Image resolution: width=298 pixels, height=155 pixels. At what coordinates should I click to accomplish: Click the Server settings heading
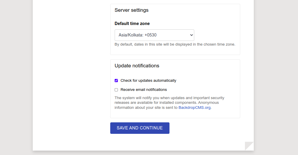click(x=131, y=10)
